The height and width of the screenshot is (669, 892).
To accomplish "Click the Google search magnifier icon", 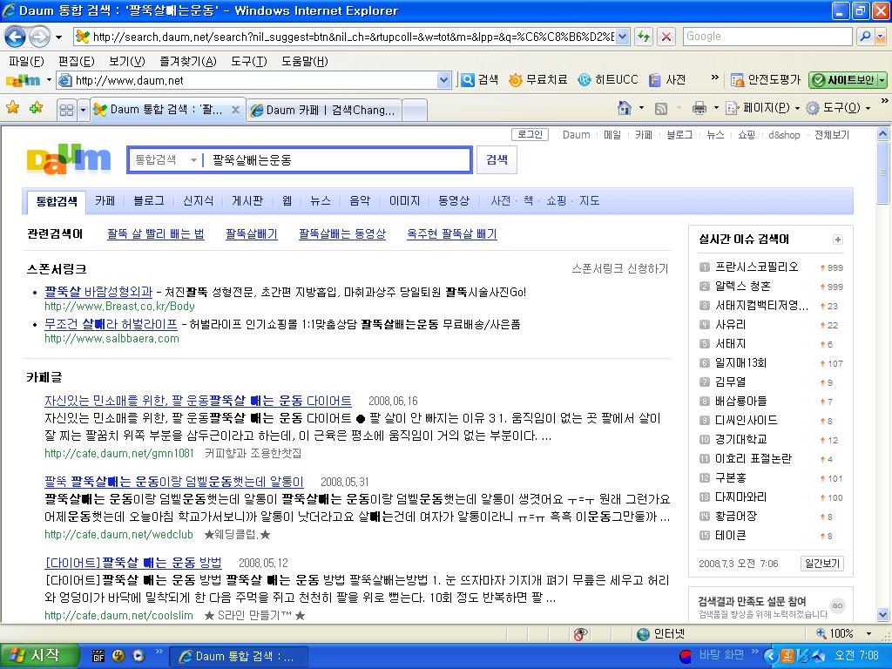I will click(x=865, y=37).
